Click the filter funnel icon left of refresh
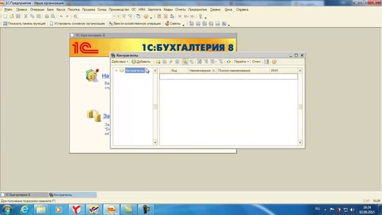The image size is (382, 215). pyautogui.click(x=221, y=62)
